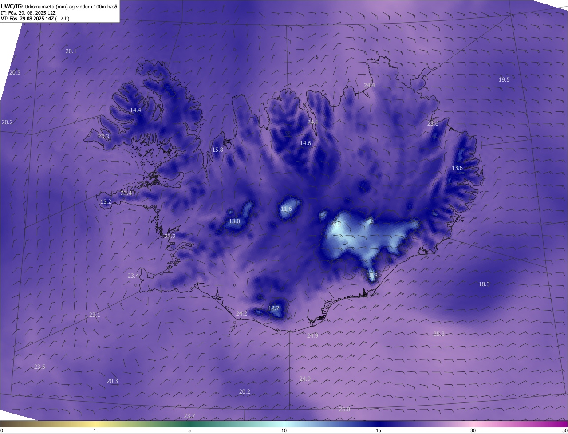
Task: Click the 24.4 value label
Action: tap(369, 85)
